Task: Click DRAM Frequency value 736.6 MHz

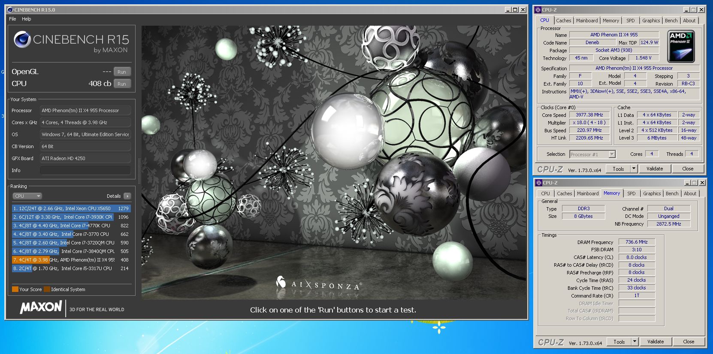Action: tap(637, 242)
